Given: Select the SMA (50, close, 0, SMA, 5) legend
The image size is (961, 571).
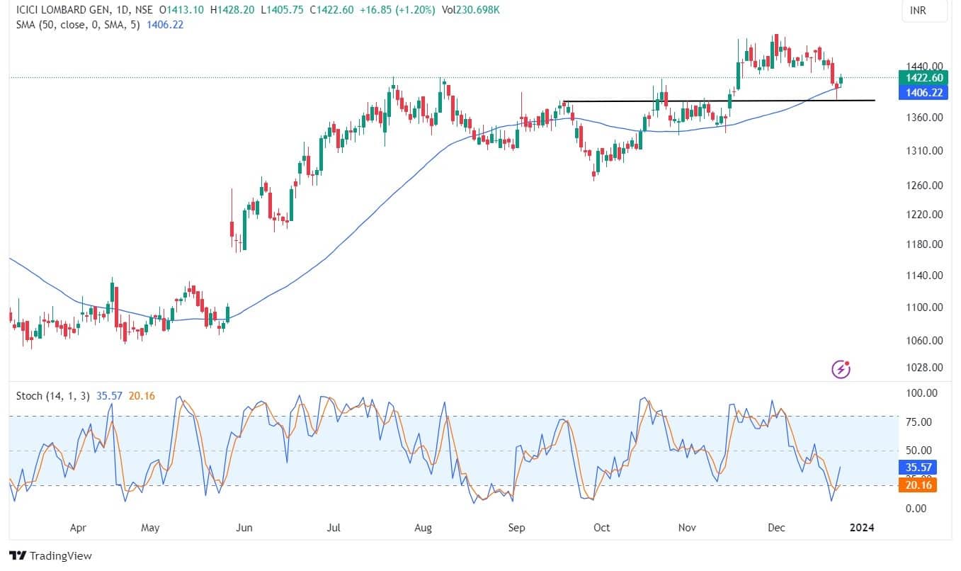Looking at the screenshot, I should point(79,24).
